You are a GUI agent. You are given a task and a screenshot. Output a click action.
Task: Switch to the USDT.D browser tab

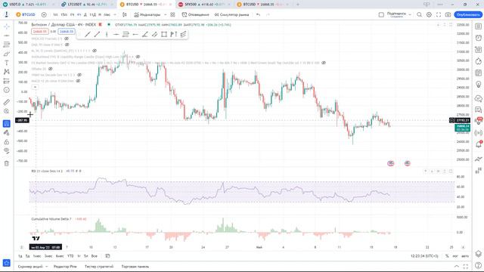29,5
